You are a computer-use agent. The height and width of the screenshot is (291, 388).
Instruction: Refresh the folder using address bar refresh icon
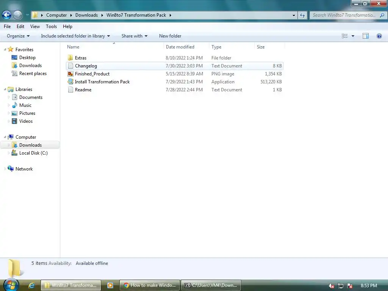tap(302, 15)
